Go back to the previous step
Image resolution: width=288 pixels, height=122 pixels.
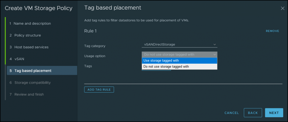pyautogui.click(x=253, y=113)
